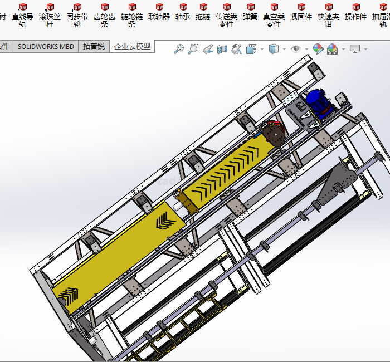Click the Apply Scene icon
The width and height of the screenshot is (390, 362).
[332, 49]
